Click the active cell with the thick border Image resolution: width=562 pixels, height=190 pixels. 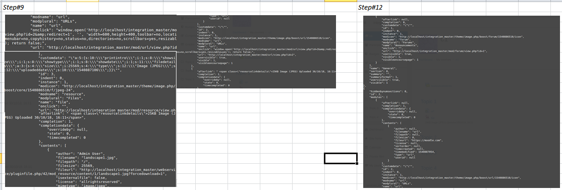pos(341,158)
